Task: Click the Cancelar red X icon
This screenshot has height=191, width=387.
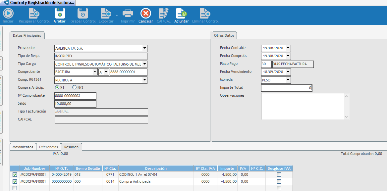Action: tap(146, 14)
